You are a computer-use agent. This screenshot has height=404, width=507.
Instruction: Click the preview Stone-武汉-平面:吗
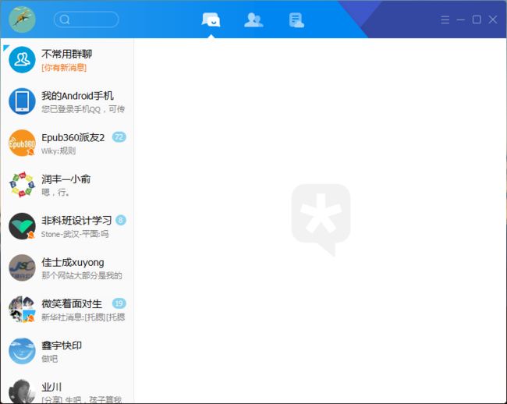[75, 234]
